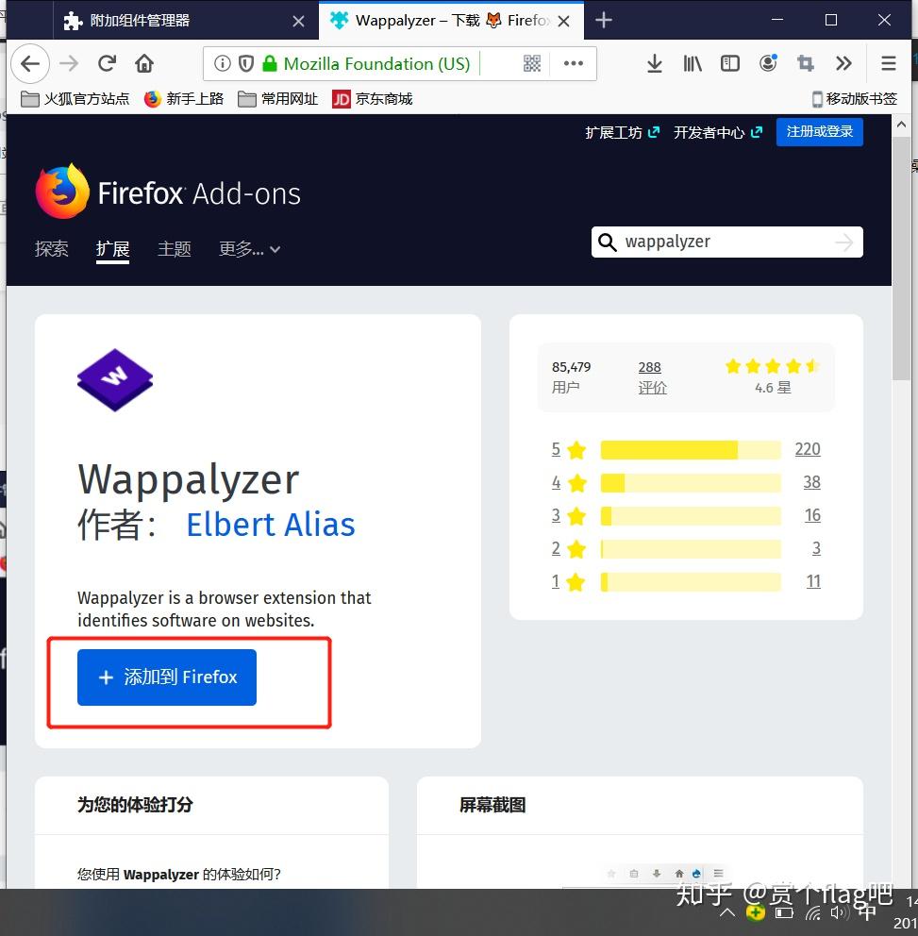
Task: Open the volume icon in system tray
Action: (x=840, y=913)
